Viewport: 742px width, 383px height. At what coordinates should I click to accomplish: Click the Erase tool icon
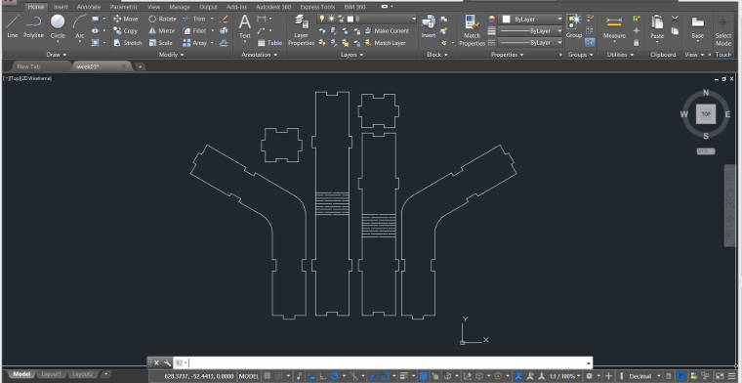click(x=225, y=19)
